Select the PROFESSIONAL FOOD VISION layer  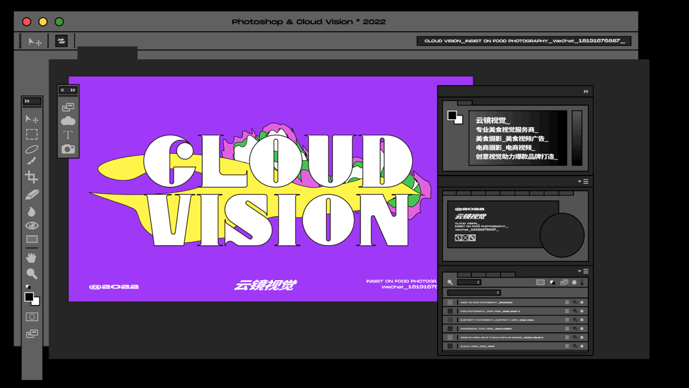pos(515,329)
